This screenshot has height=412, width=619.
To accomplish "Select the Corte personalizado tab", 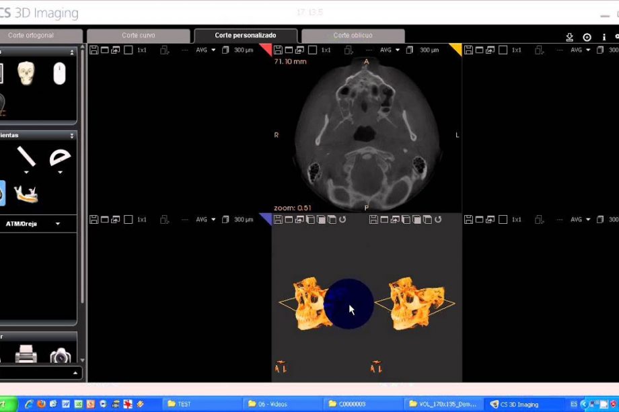I will (x=246, y=36).
